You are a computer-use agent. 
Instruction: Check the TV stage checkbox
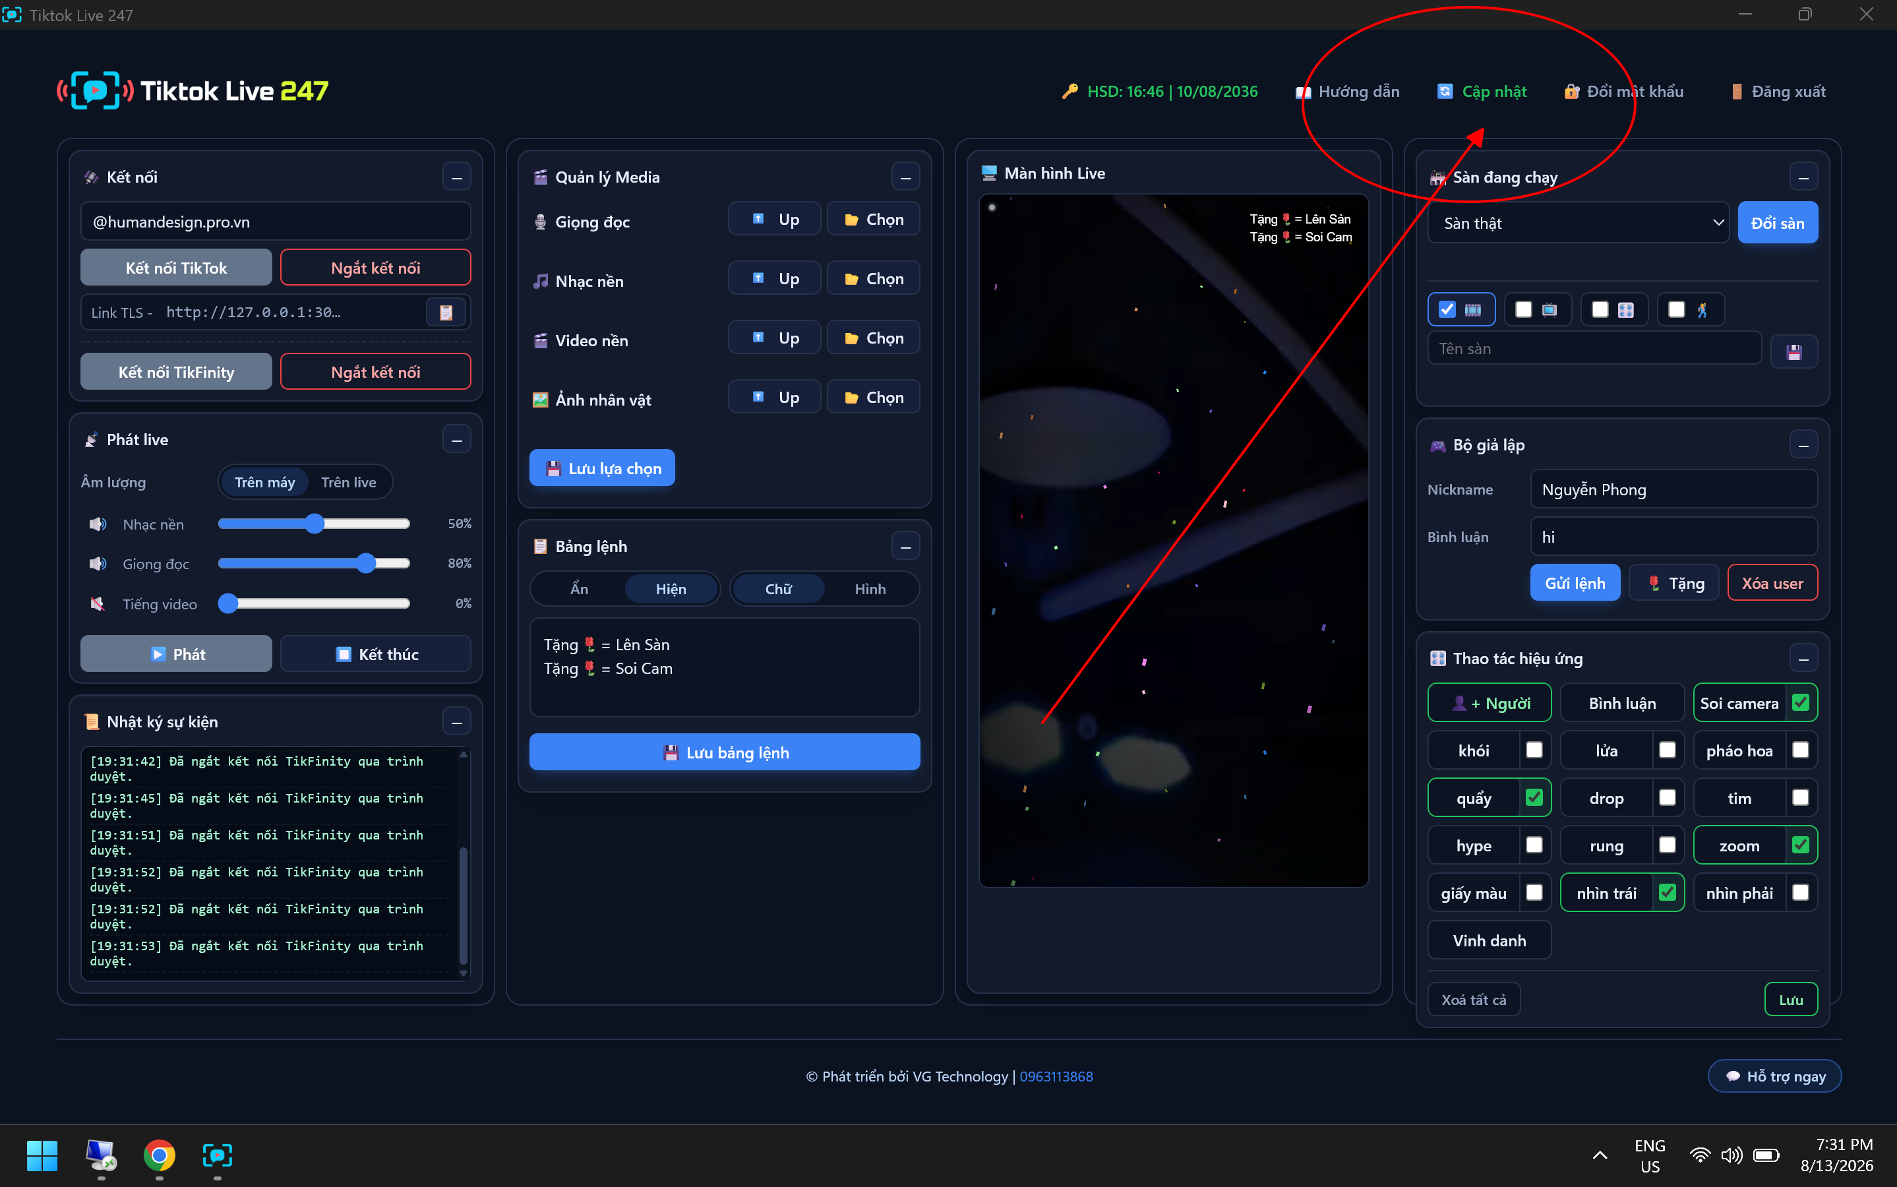tap(1523, 309)
